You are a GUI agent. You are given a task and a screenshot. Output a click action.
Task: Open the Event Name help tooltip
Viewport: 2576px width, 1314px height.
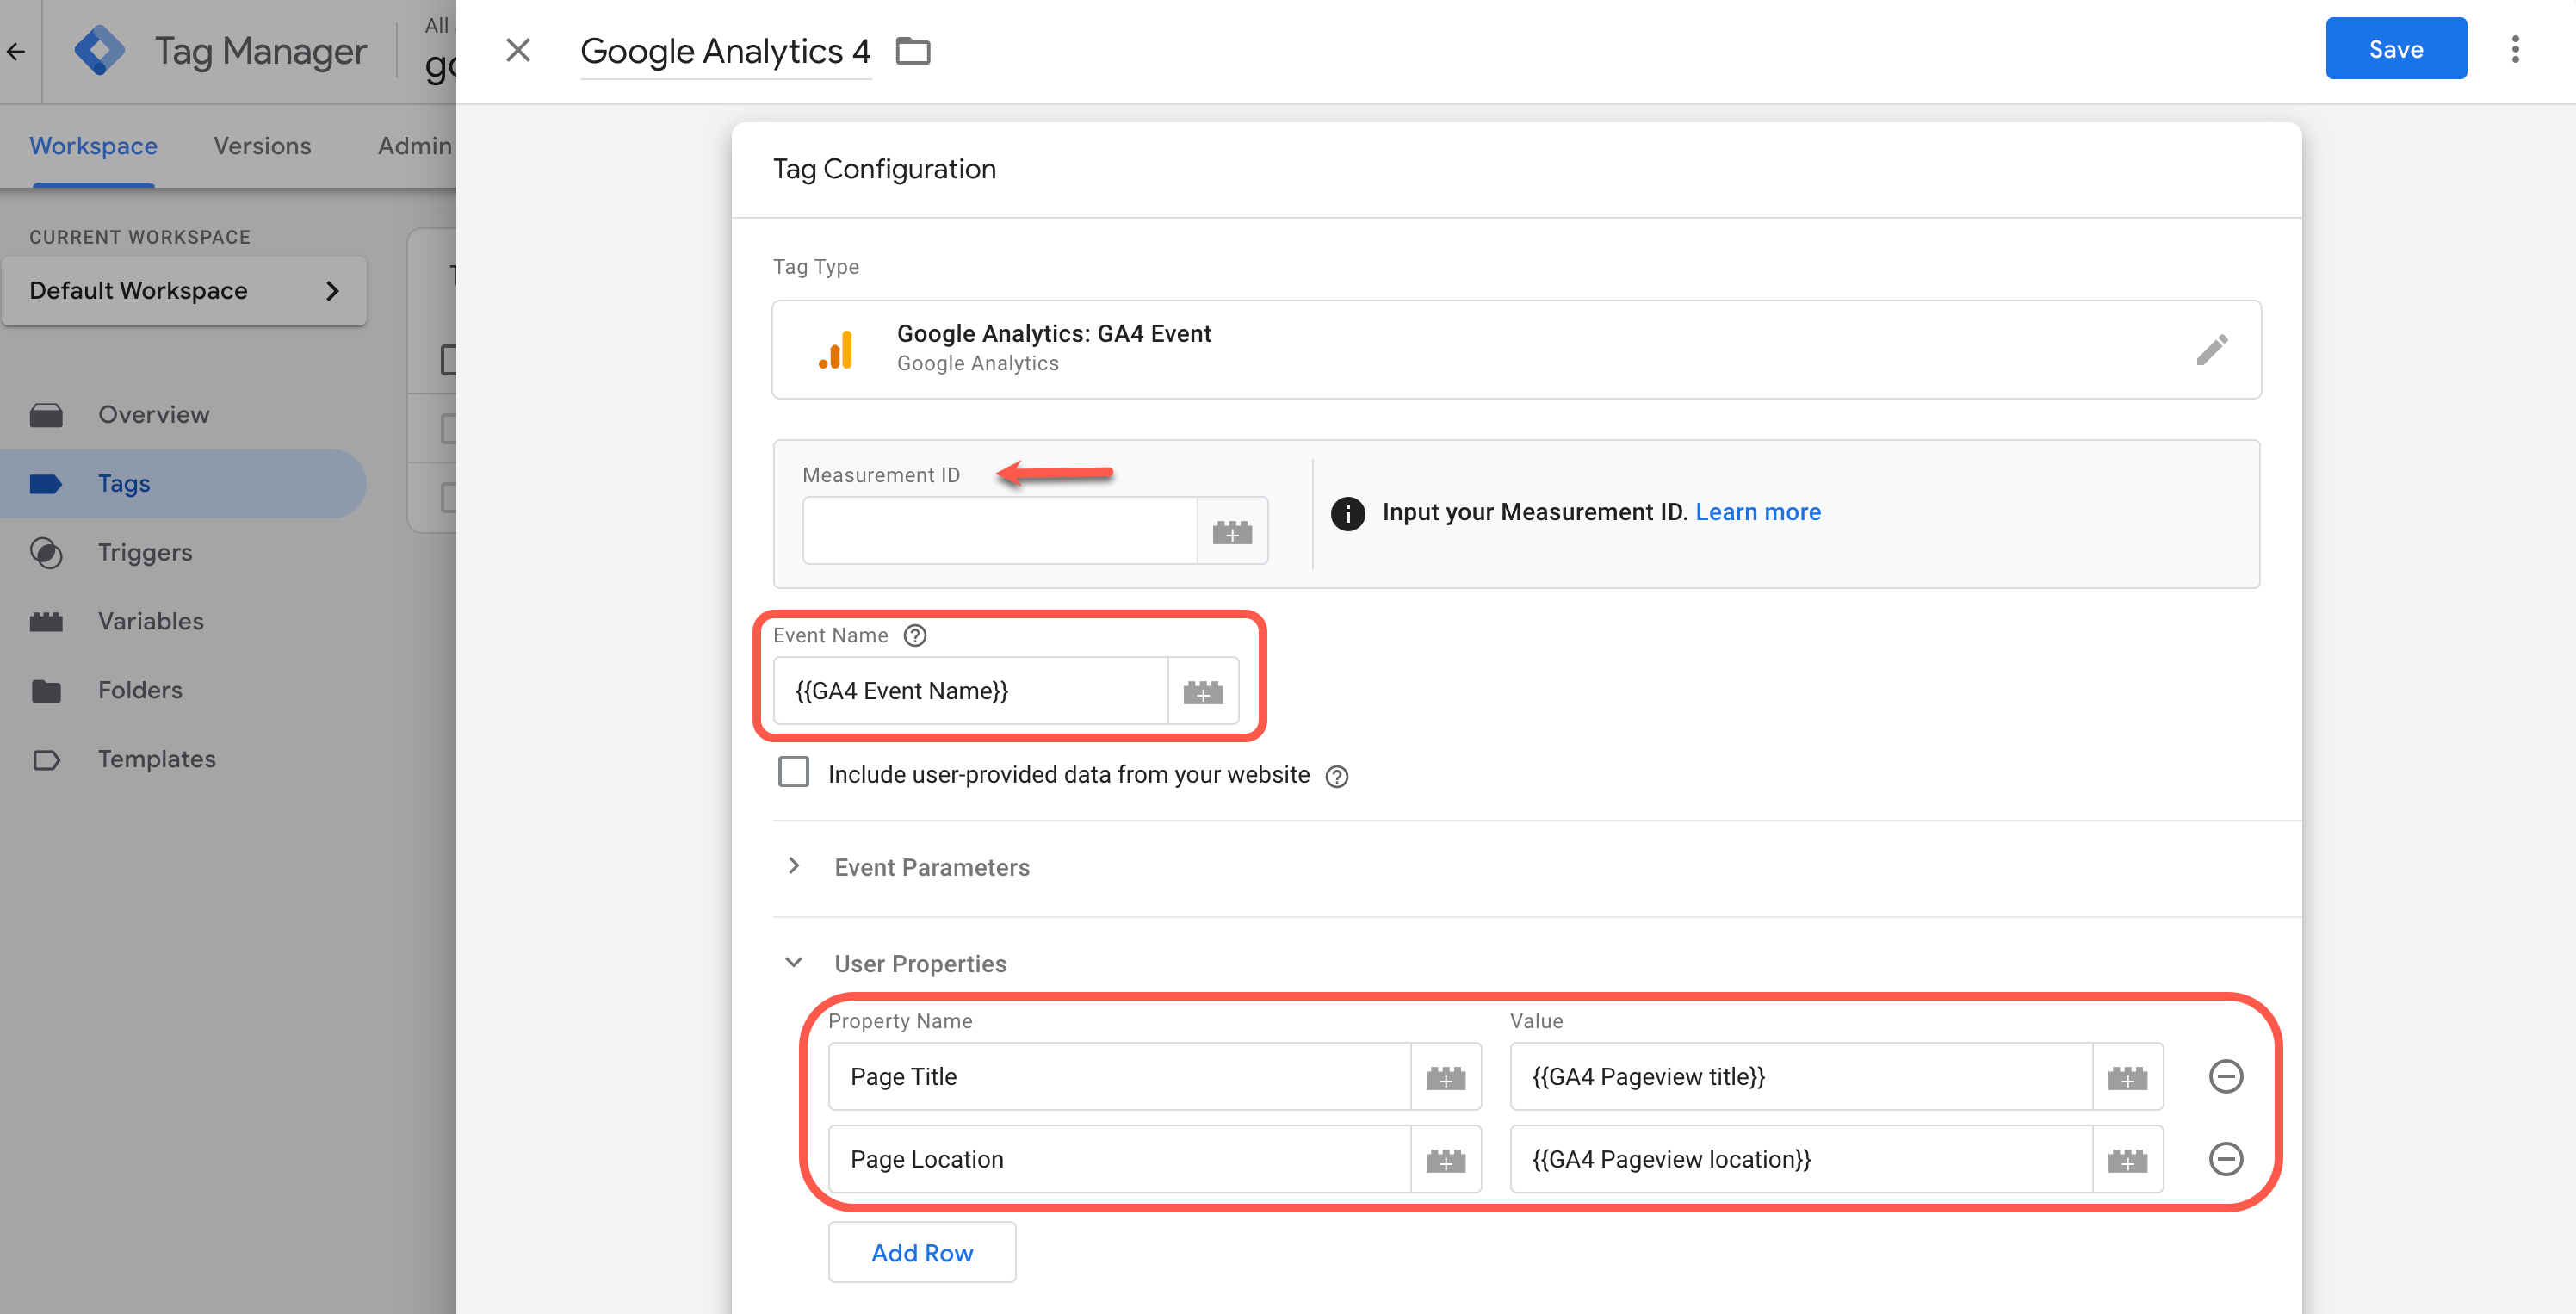tap(915, 635)
